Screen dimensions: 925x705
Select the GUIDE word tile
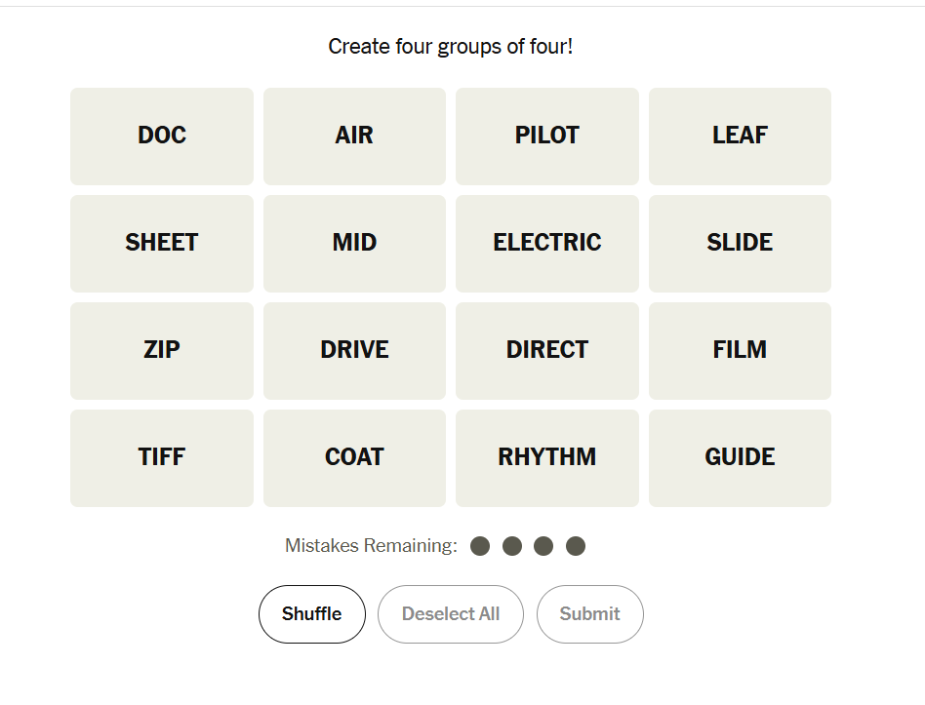pos(740,458)
